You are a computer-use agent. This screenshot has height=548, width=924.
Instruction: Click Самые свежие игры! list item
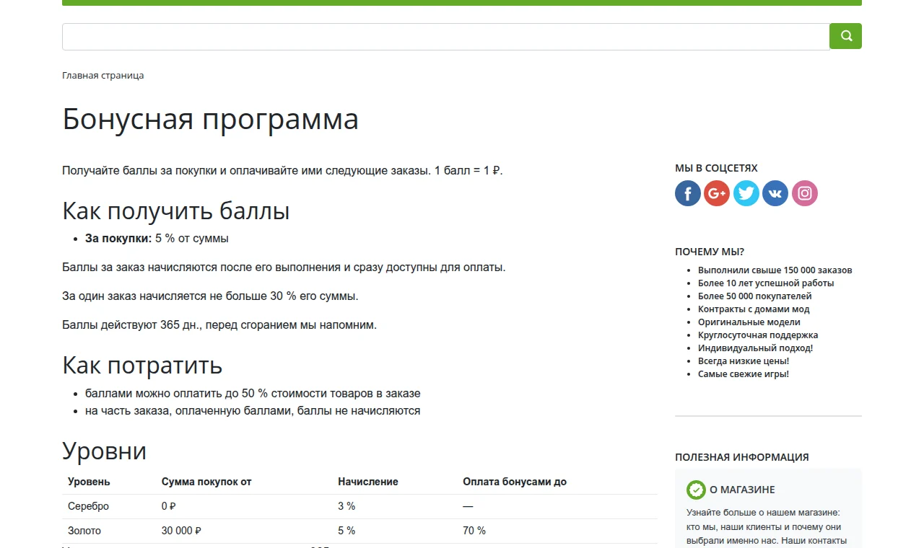[744, 374]
